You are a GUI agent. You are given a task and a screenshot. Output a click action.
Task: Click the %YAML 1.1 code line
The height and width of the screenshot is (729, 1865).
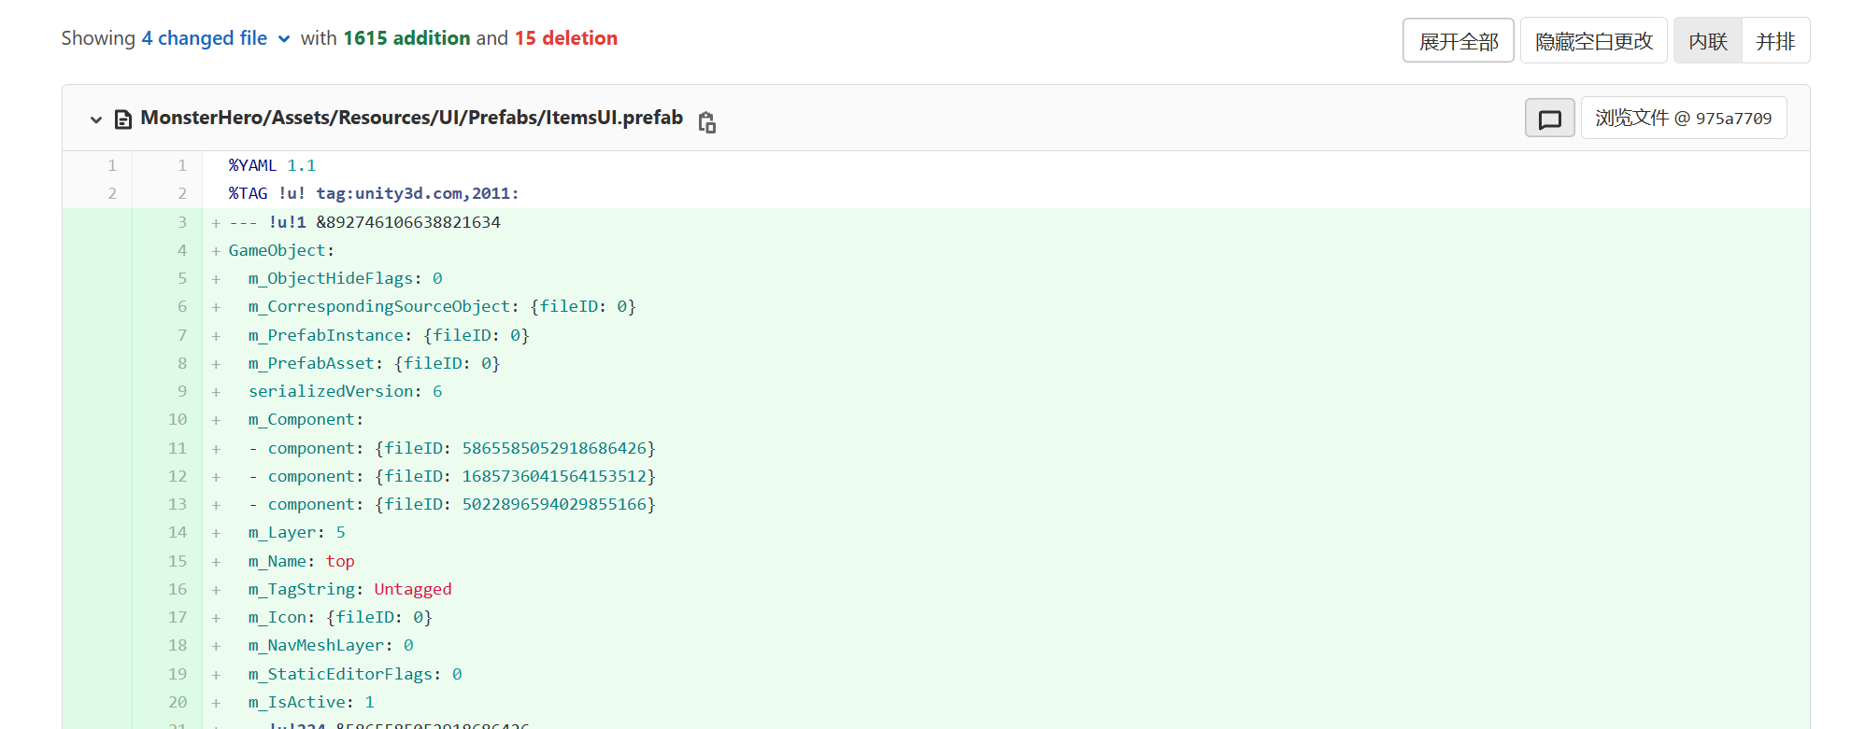pyautogui.click(x=272, y=165)
